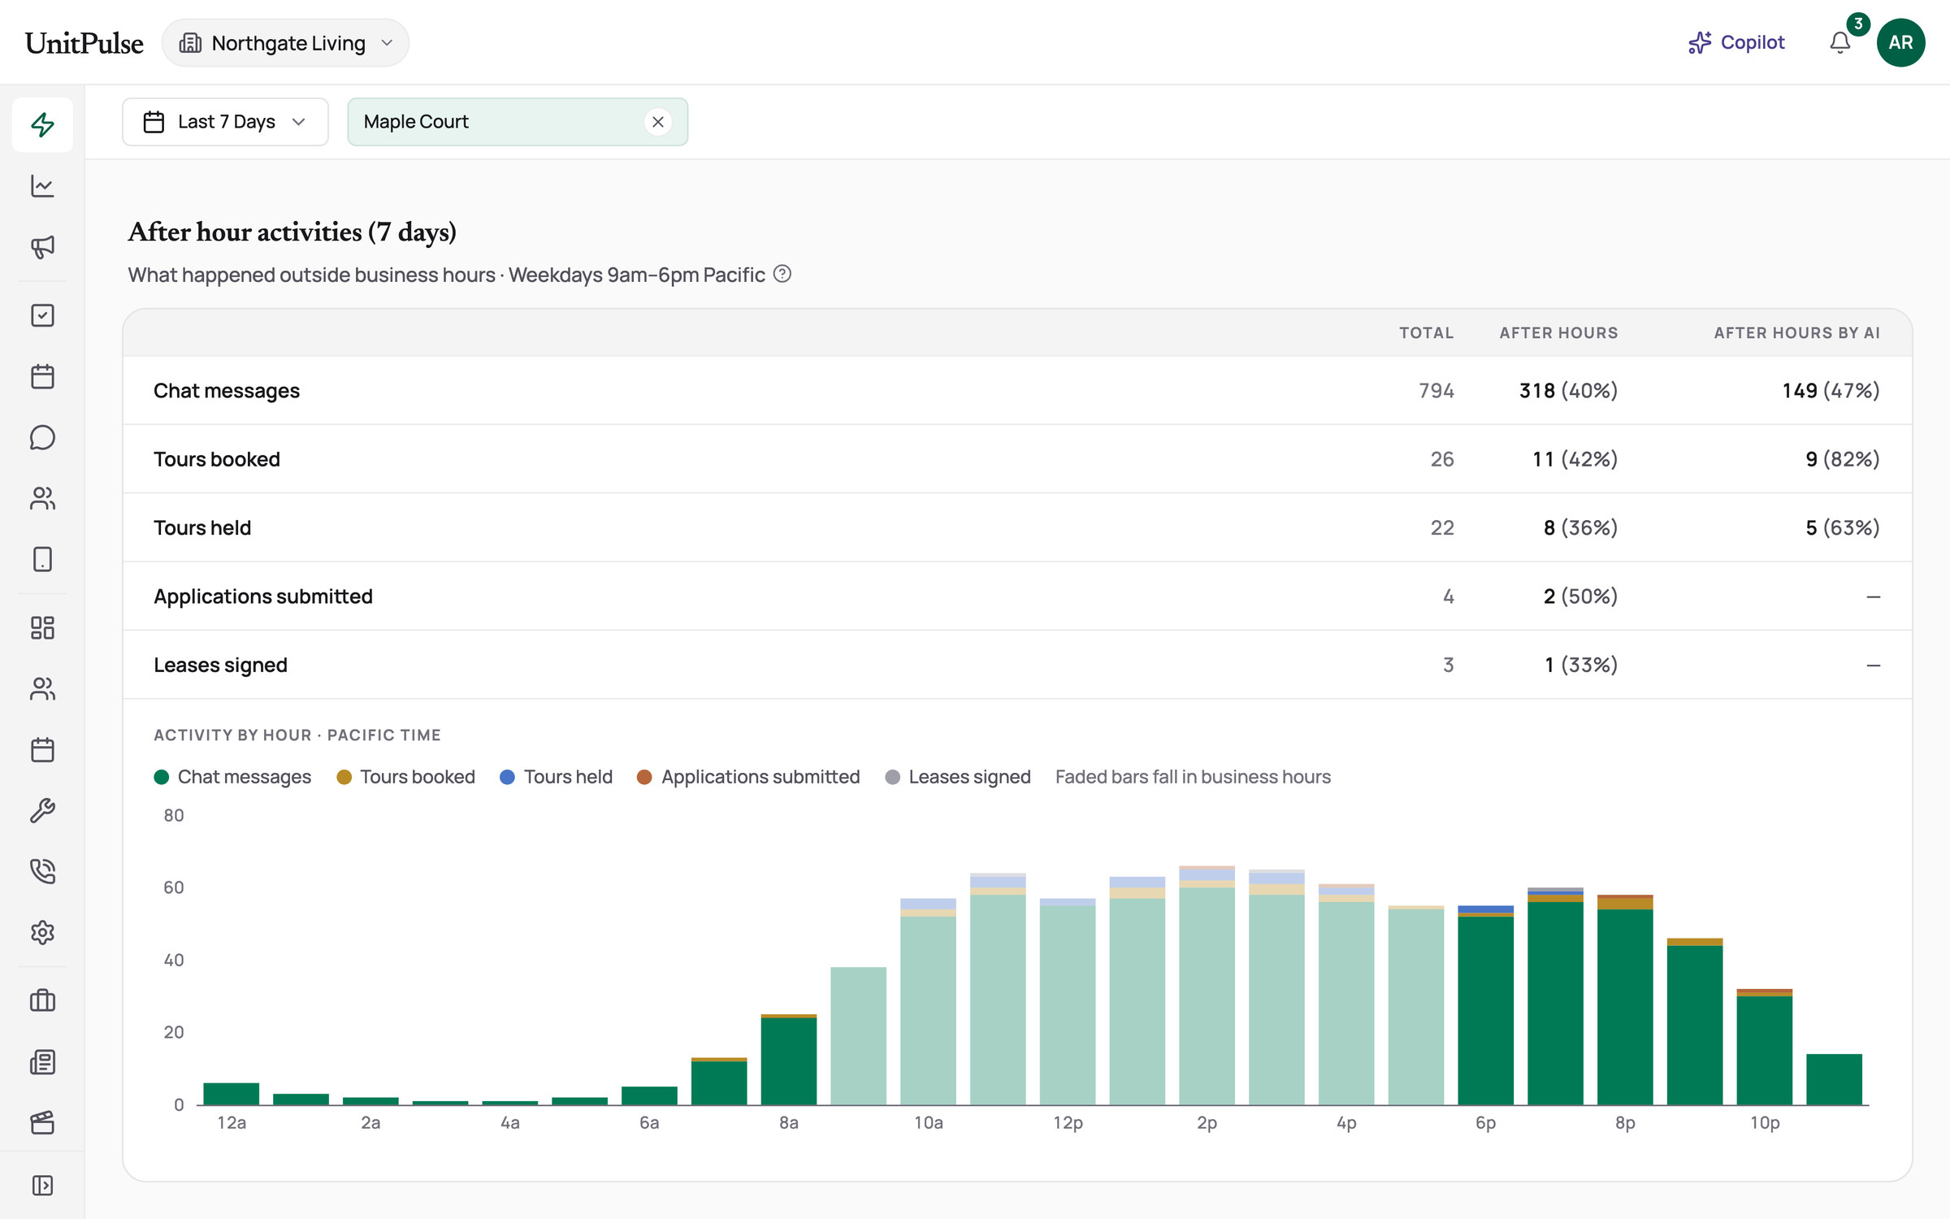
Task: Open notifications bell with 3 badge
Action: 1840,42
